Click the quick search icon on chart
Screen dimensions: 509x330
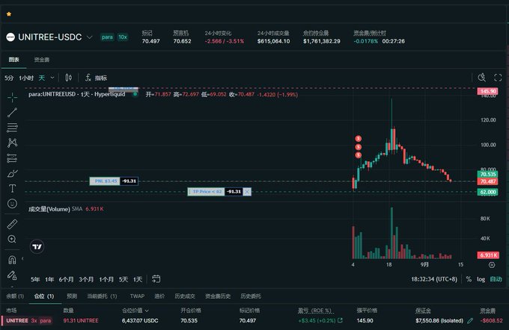[x=482, y=78]
